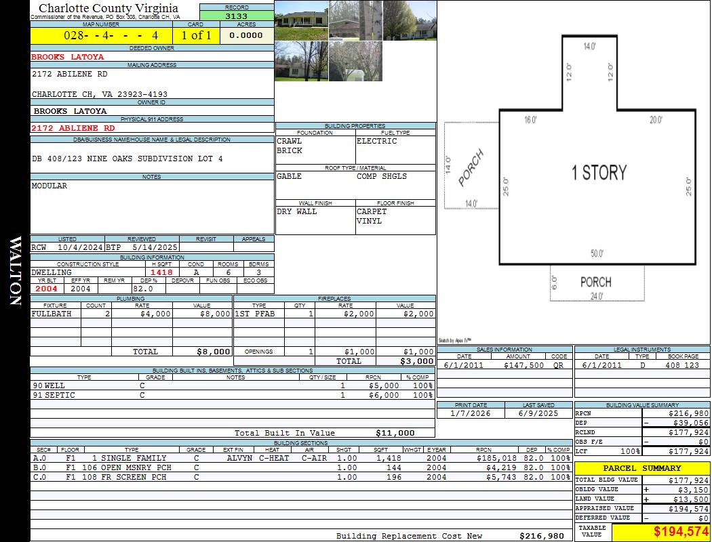712x542 pixels.
Task: Open the photo with large tree trunk
Action: [355, 20]
